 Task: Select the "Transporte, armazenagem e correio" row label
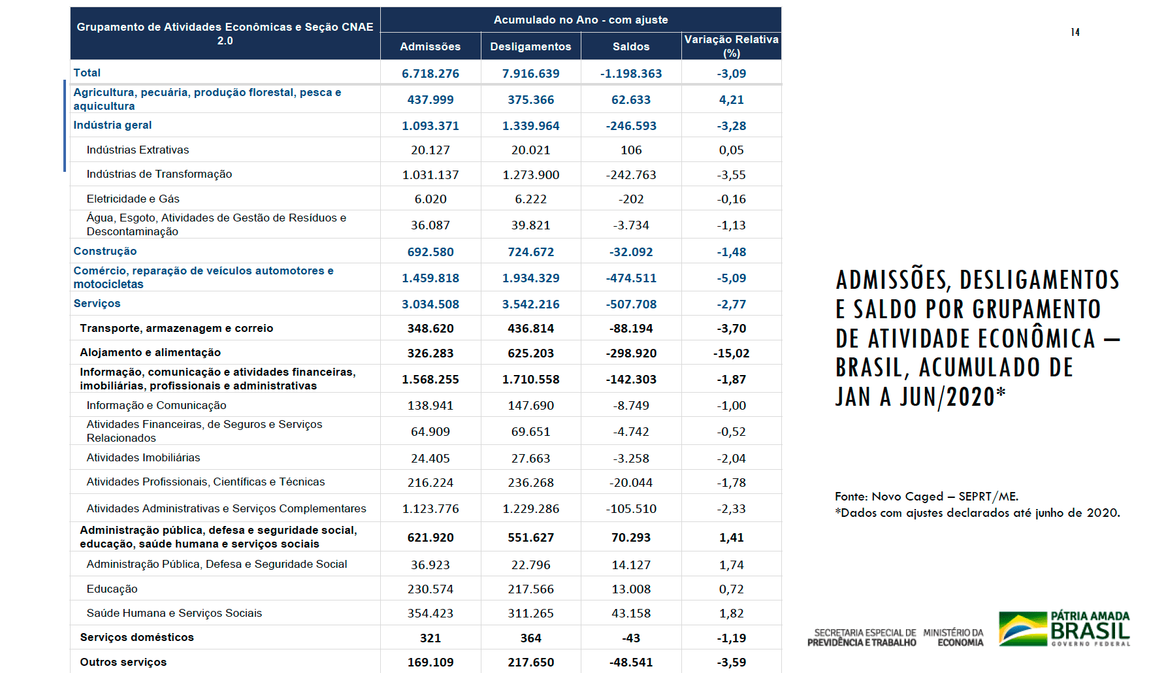176,328
